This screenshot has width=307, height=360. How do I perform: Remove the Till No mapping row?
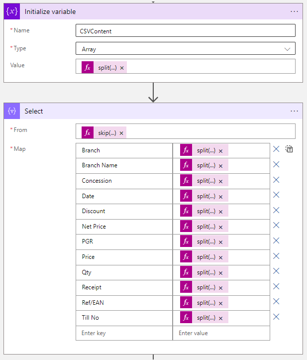click(x=276, y=317)
